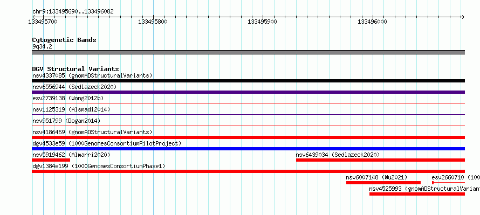
Task: Click ruler position 133495900
Action: tap(262, 22)
